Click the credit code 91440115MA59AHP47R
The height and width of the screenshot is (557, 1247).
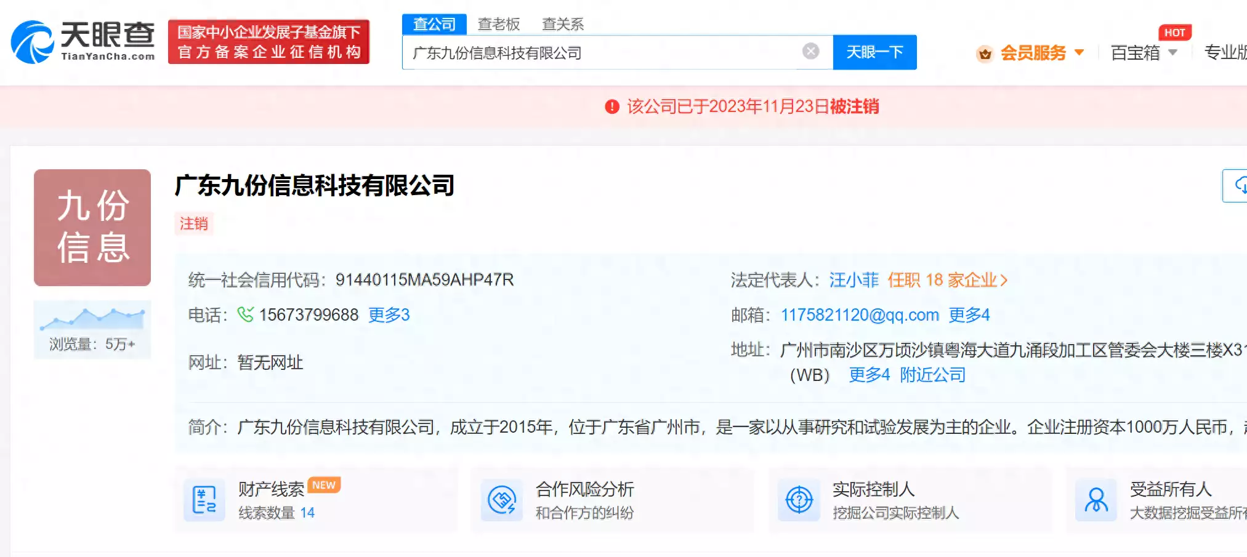(424, 280)
